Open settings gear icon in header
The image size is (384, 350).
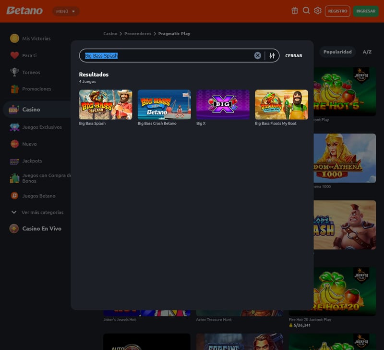[x=318, y=11]
